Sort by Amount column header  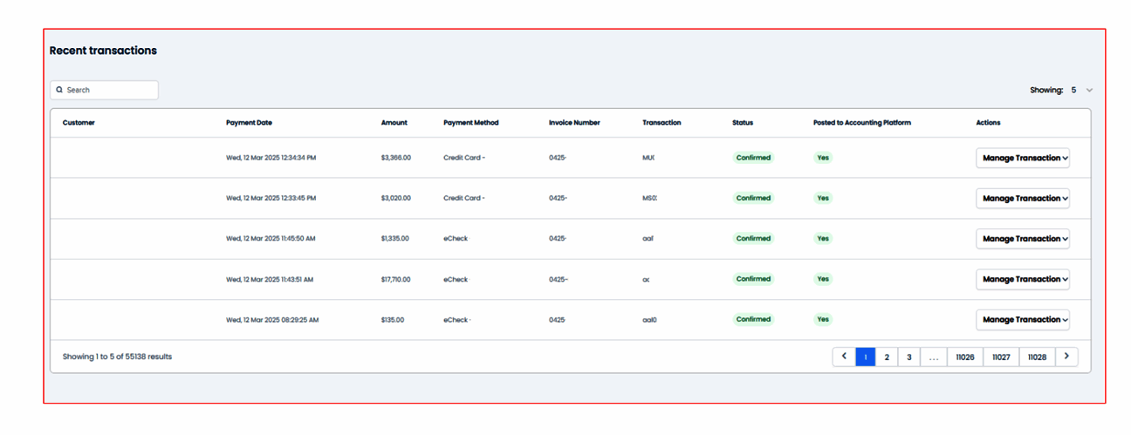394,123
